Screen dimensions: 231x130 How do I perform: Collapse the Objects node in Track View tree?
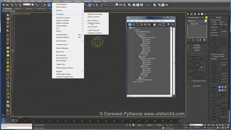point(134,30)
